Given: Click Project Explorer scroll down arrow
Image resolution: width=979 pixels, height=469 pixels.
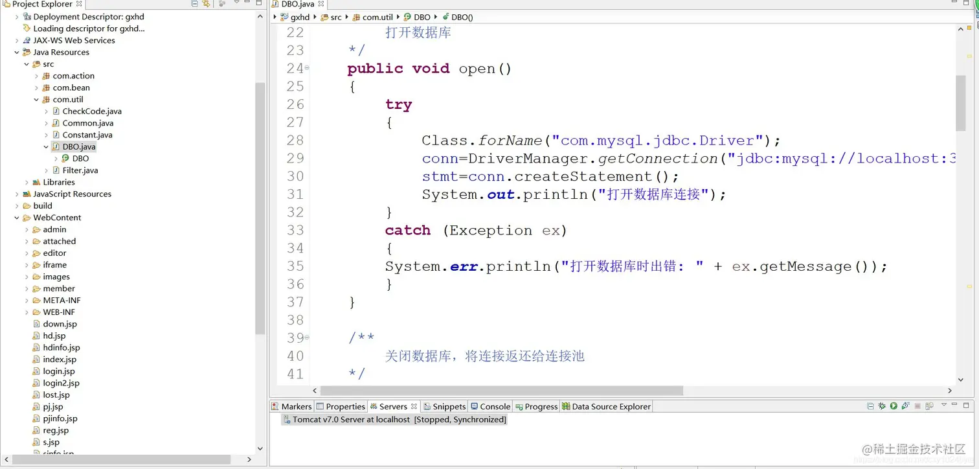Looking at the screenshot, I should [x=260, y=448].
